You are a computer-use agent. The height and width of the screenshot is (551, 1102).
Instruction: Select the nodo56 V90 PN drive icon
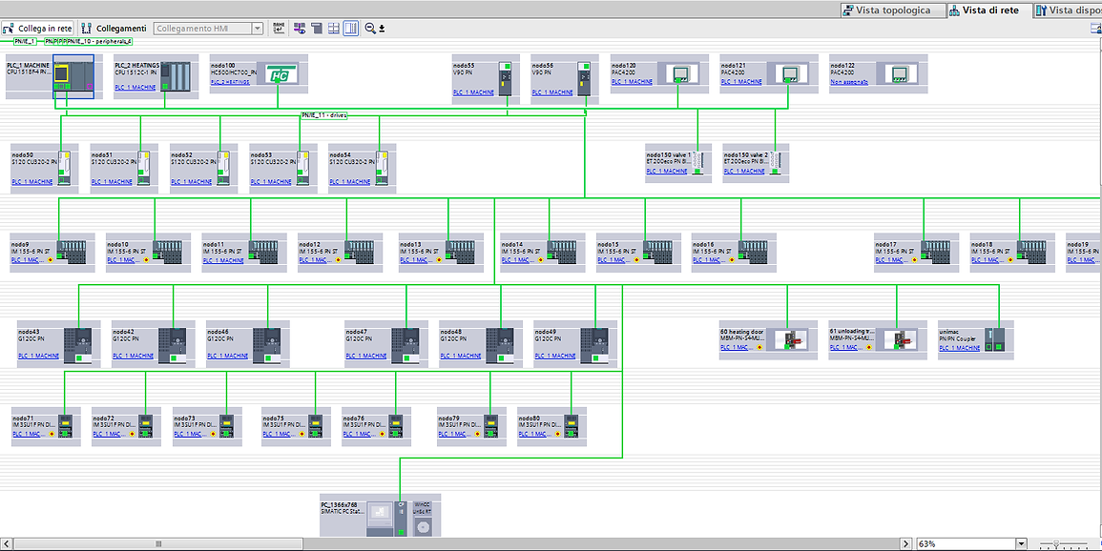click(x=586, y=78)
